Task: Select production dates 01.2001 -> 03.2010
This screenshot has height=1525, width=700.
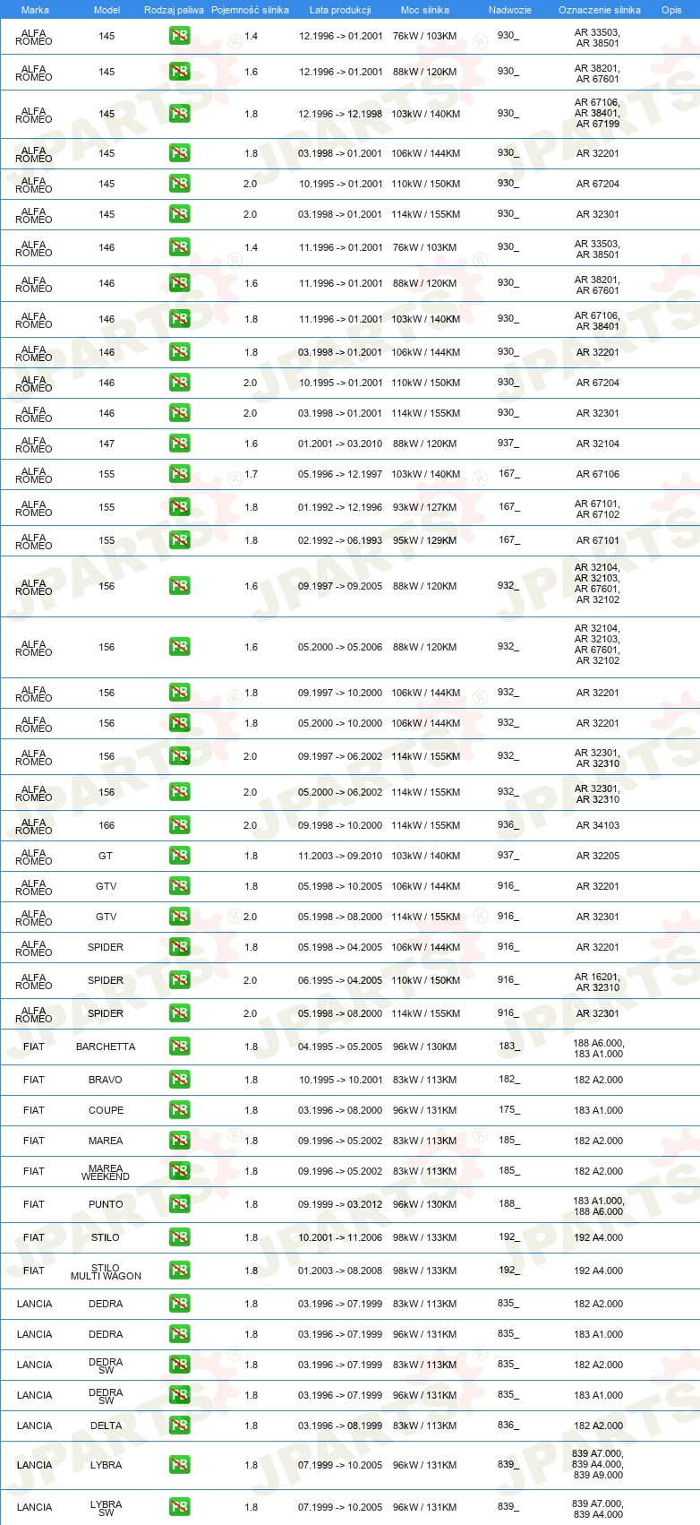Action: point(340,444)
